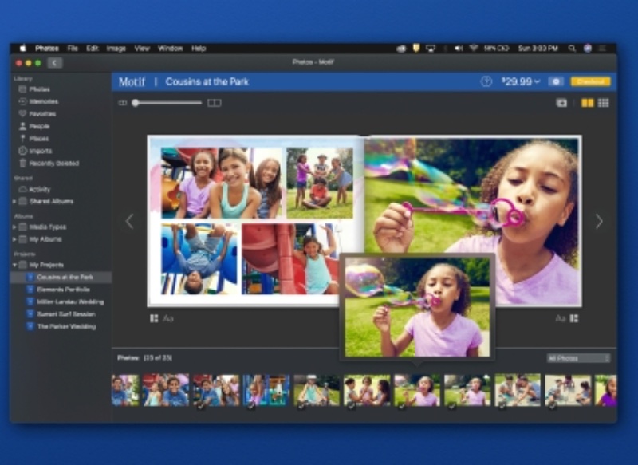The height and width of the screenshot is (465, 638).
Task: Go to the previous page spread arrow
Action: (130, 222)
